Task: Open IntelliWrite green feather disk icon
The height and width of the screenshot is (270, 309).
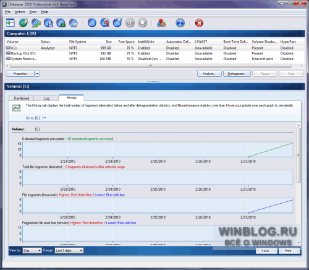Action: [x=23, y=23]
